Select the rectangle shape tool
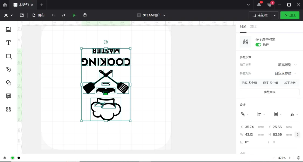 (x=9, y=56)
